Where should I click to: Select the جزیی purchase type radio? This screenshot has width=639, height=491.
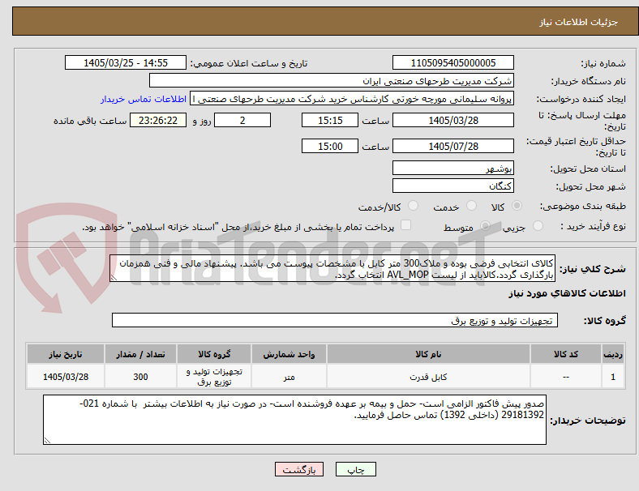tap(538, 226)
